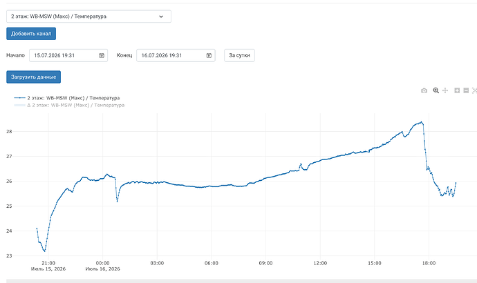Click the За сутки button
This screenshot has width=477, height=283.
coord(239,55)
